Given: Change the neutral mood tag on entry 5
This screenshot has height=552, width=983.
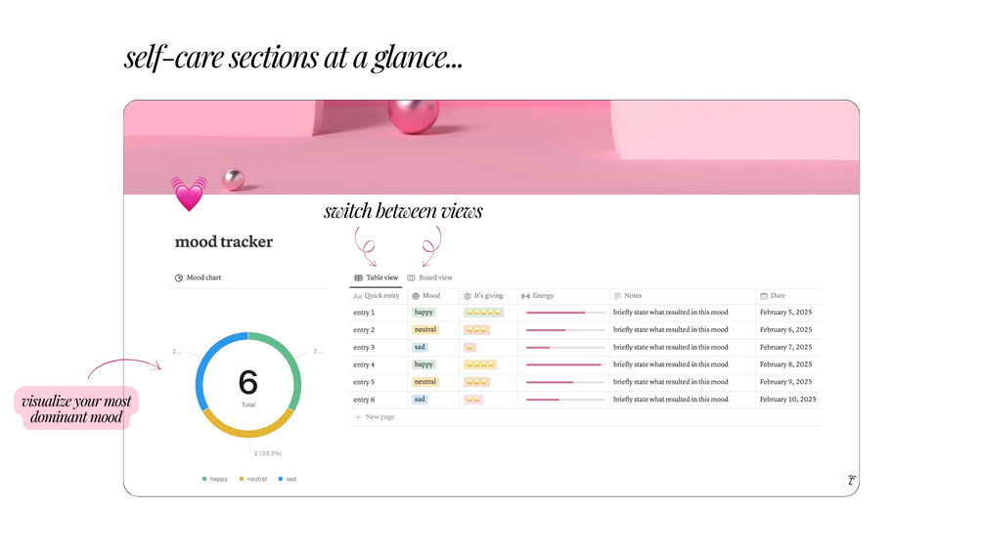Looking at the screenshot, I should click(425, 382).
